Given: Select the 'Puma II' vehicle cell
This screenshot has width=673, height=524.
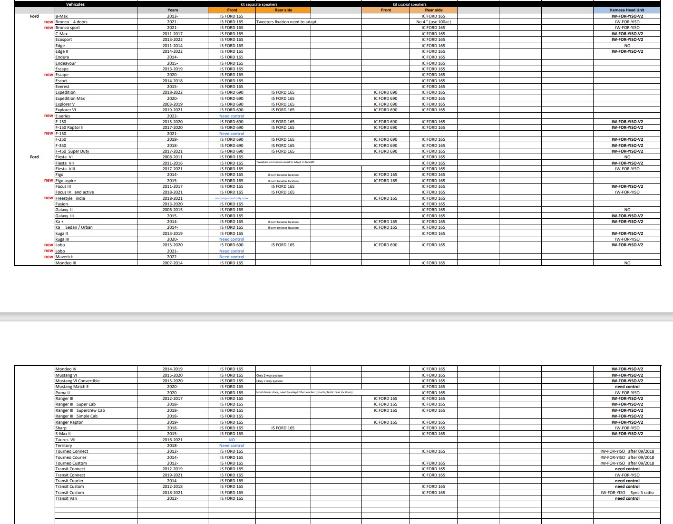Looking at the screenshot, I should click(96, 393).
